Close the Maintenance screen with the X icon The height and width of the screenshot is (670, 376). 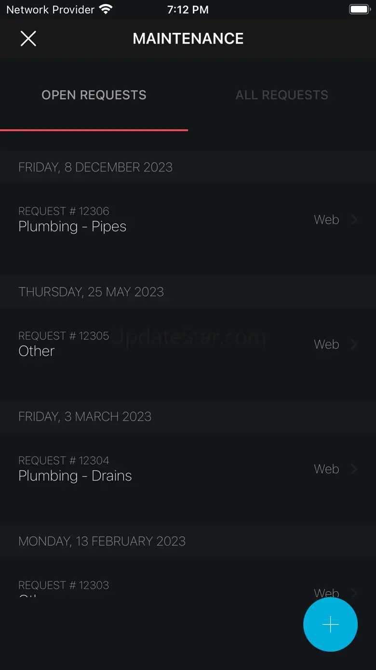[x=28, y=39]
